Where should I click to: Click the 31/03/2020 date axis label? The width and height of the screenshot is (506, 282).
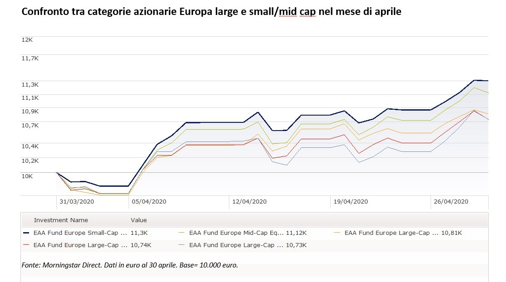click(77, 202)
